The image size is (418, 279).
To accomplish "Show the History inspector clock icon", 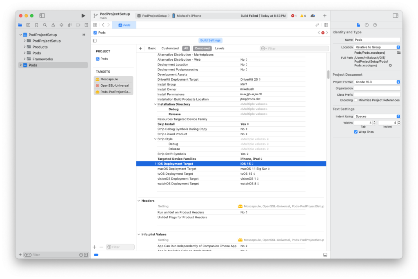I will point(367,25).
